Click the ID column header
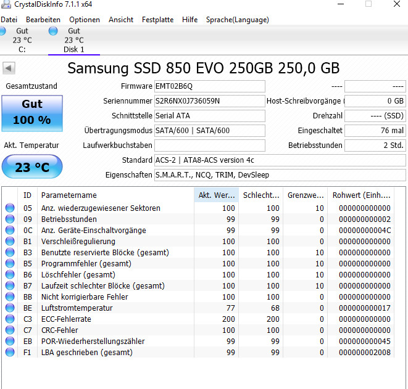This screenshot has width=408, height=389. [x=27, y=195]
